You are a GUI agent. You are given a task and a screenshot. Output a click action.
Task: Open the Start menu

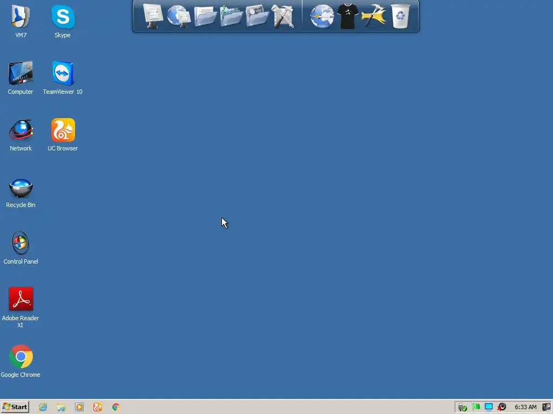coord(15,407)
